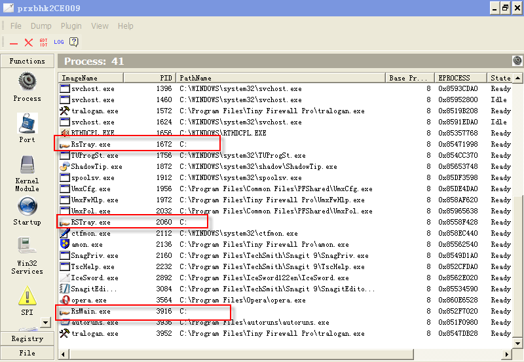Open the Help menu

(125, 26)
